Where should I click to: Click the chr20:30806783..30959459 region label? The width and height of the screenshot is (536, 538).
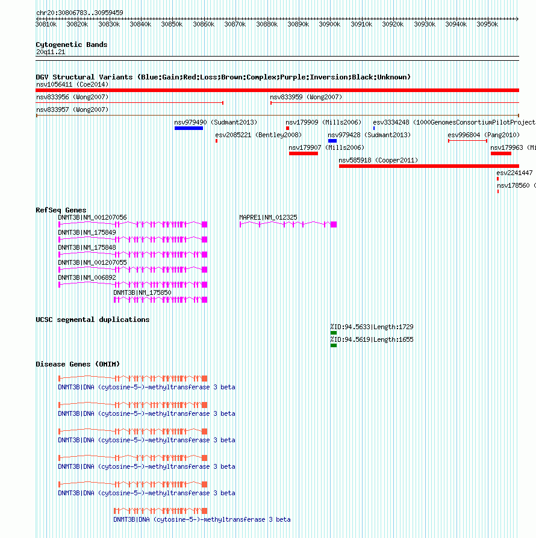[79, 13]
